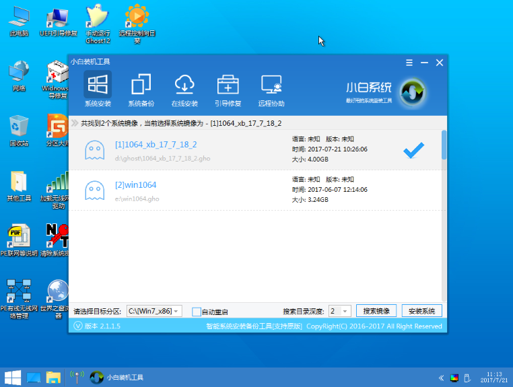The height and width of the screenshot is (387, 513).
Task: Open the Windows Start button
Action: pyautogui.click(x=13, y=378)
